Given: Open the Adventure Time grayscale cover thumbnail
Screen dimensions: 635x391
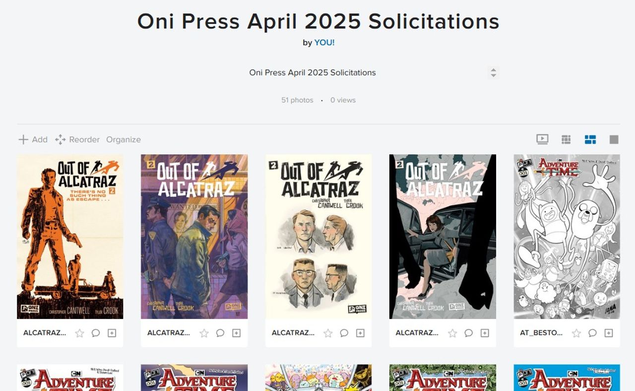Looking at the screenshot, I should 567,236.
